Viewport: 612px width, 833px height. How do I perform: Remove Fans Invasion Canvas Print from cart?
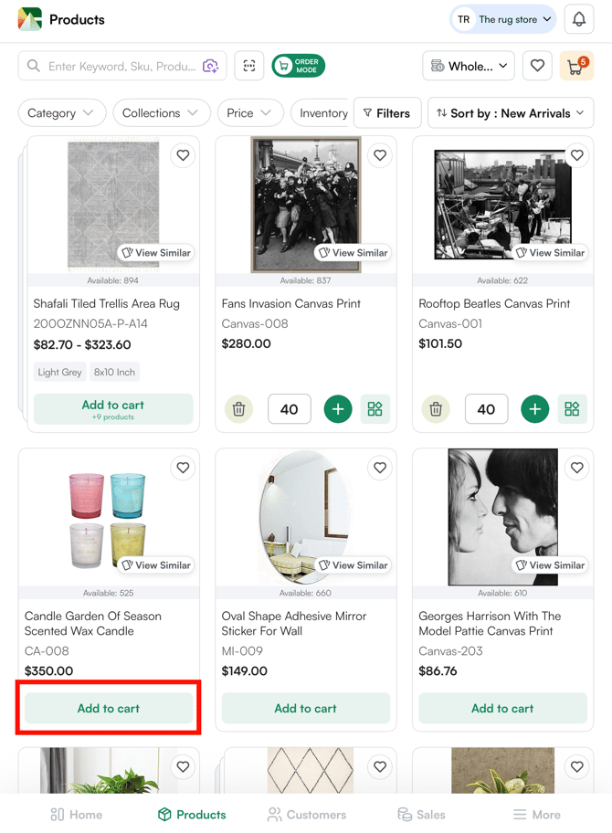pos(238,409)
